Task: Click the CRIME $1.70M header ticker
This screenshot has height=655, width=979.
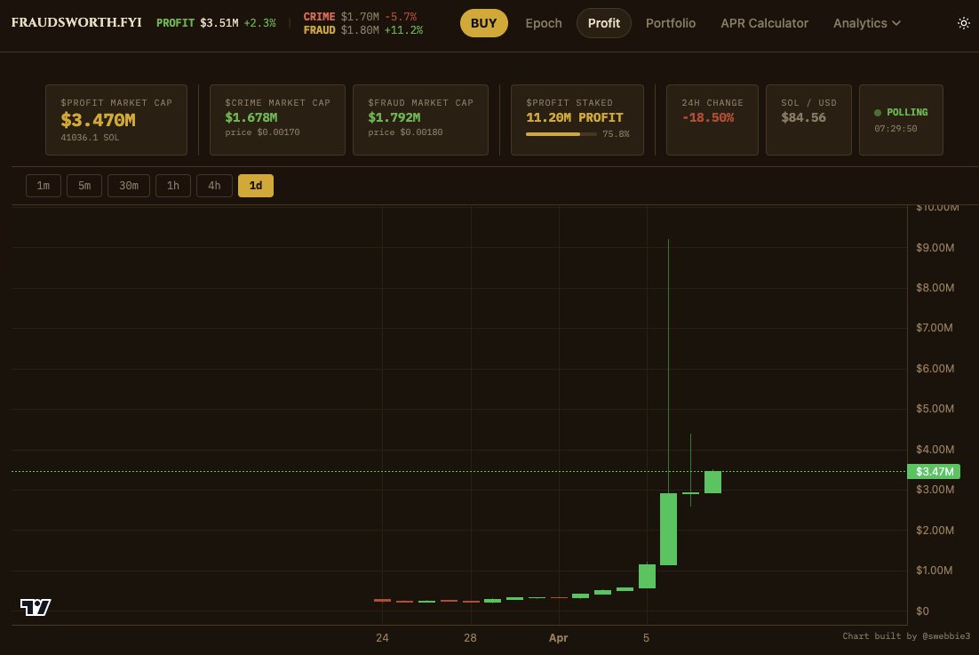Action: [360, 17]
